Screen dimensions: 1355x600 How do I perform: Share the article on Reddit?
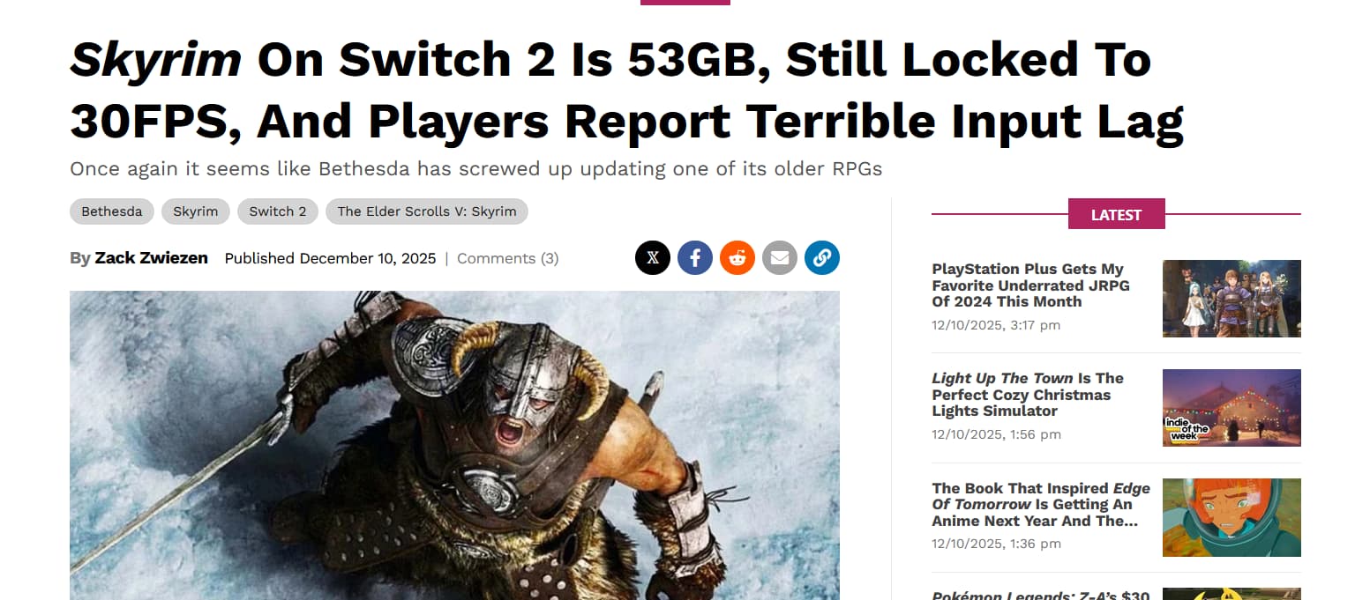pos(737,258)
